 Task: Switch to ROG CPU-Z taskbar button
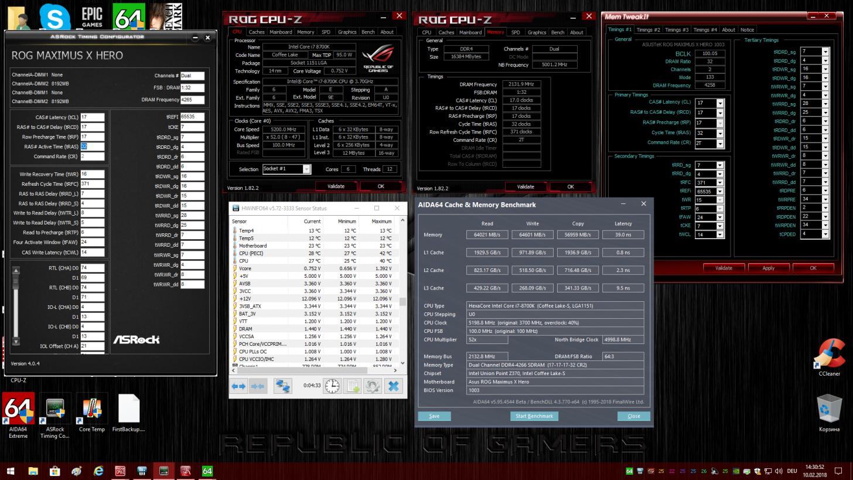click(x=120, y=471)
